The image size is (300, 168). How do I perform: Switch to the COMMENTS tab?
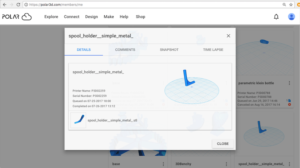point(125,50)
